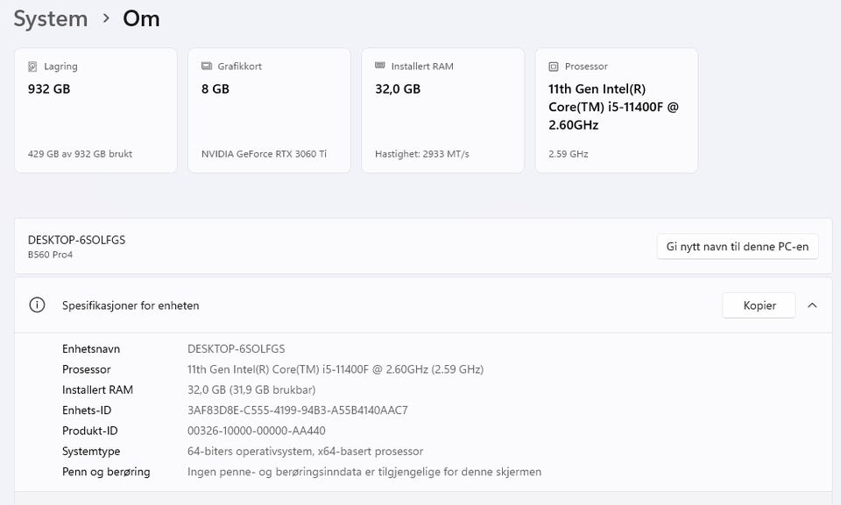Click the Enhets-ID value text

click(298, 410)
